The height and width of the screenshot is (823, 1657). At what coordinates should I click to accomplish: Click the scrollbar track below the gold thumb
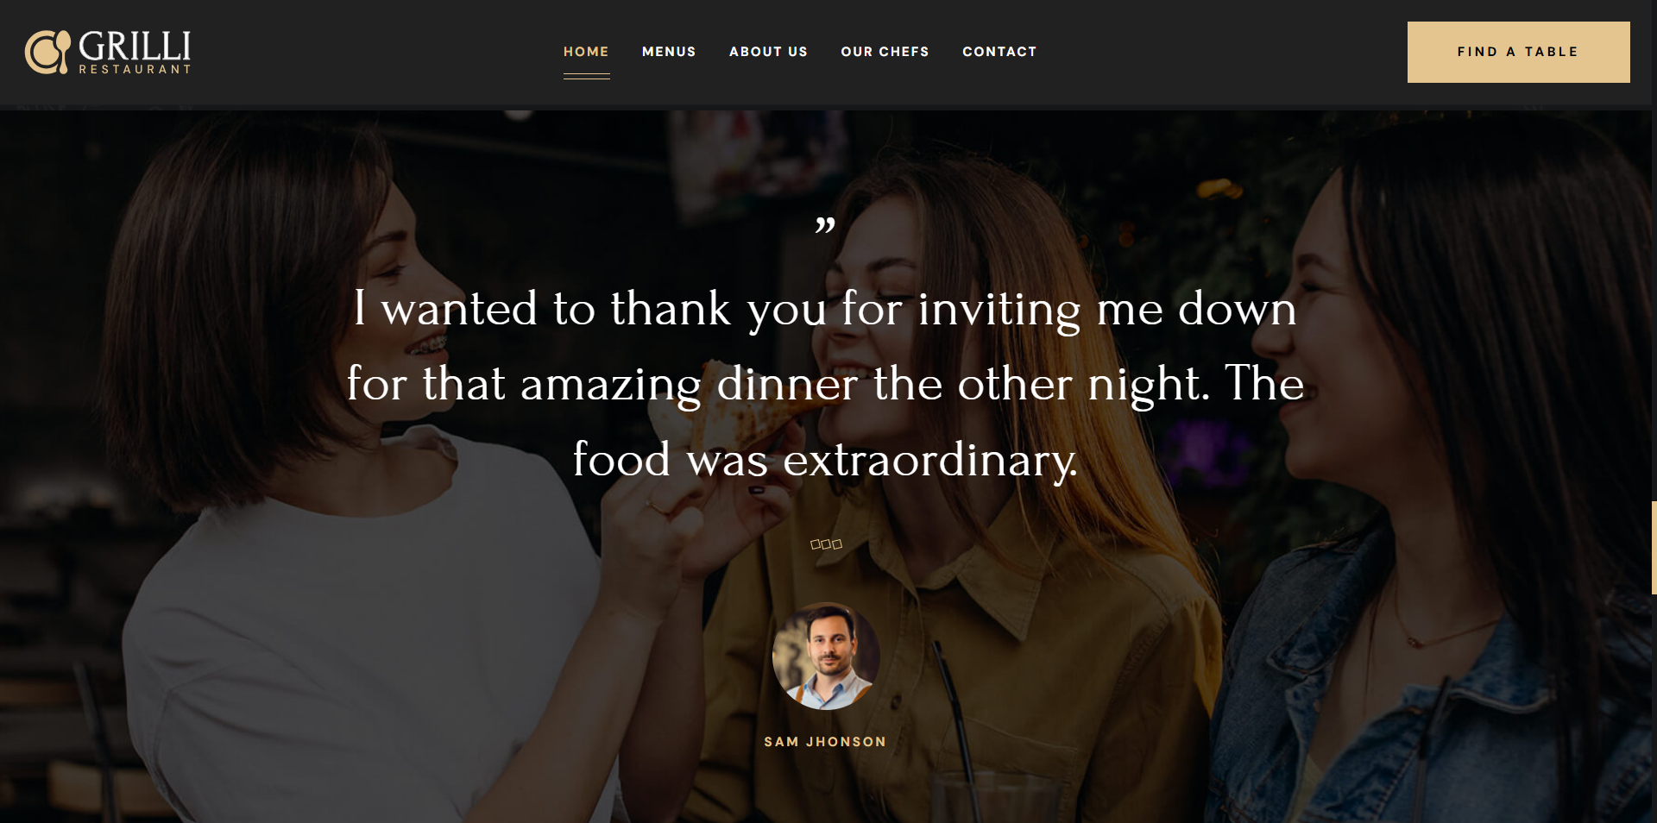(1654, 707)
